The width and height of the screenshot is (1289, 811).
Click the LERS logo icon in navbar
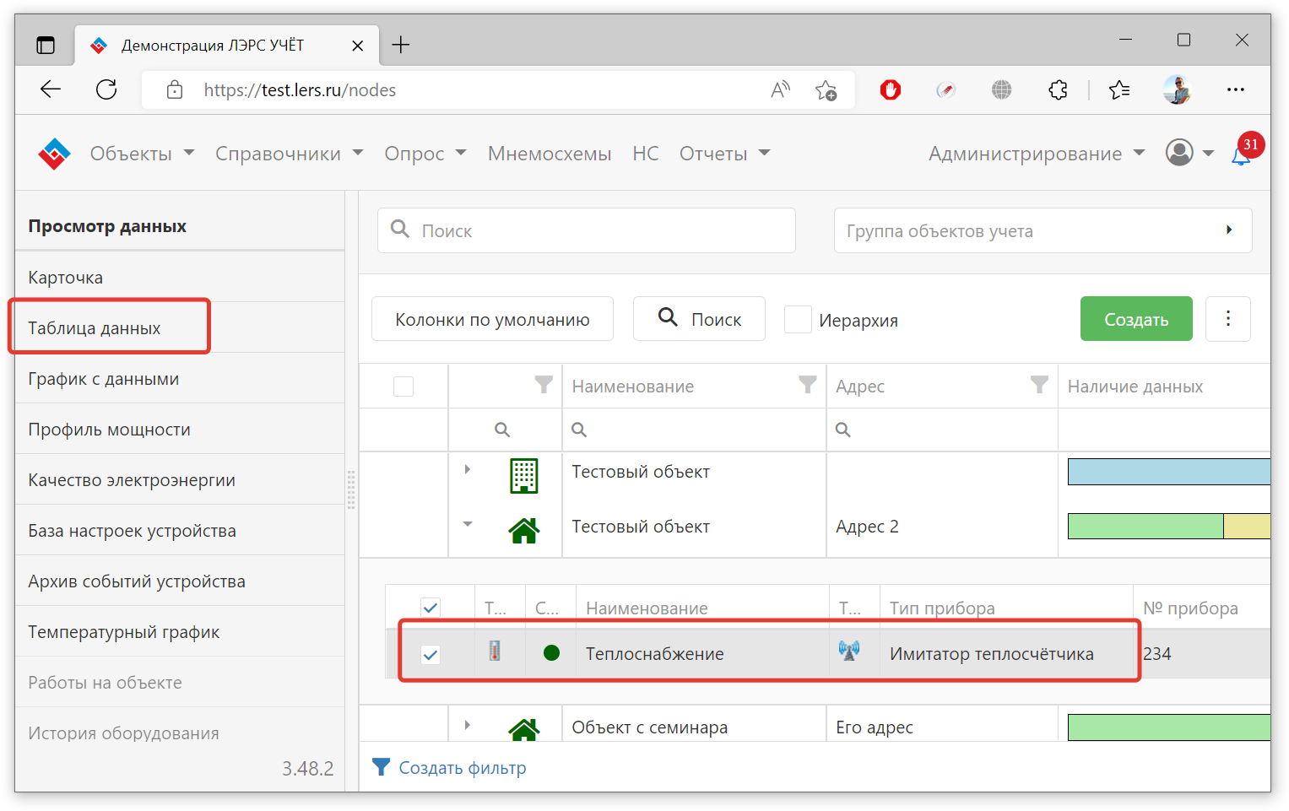coord(54,154)
